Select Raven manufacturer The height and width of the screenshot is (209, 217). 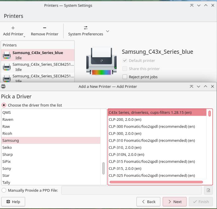[x=51, y=120]
